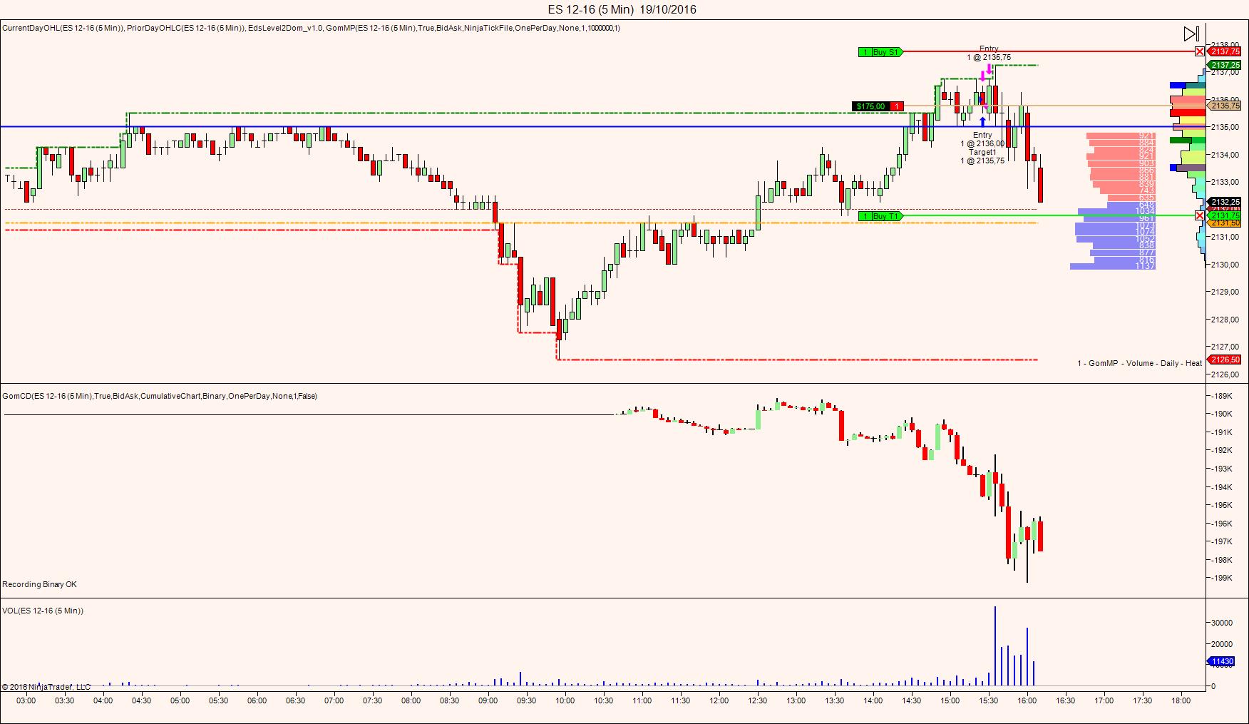Image resolution: width=1249 pixels, height=724 pixels.
Task: Click the orange 2131,50 price marker
Action: point(1225,223)
